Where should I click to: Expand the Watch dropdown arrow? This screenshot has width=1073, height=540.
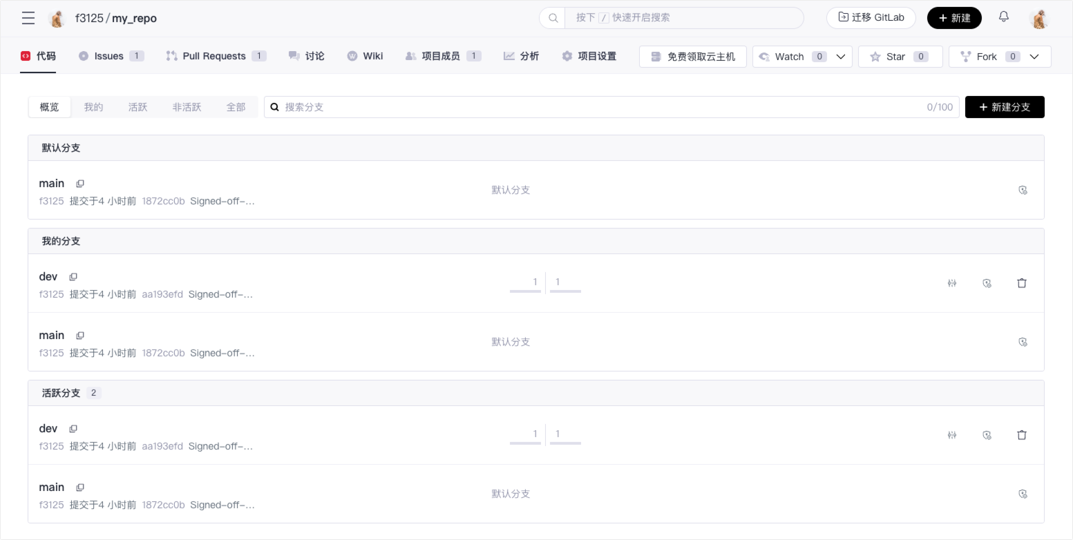pyautogui.click(x=841, y=57)
